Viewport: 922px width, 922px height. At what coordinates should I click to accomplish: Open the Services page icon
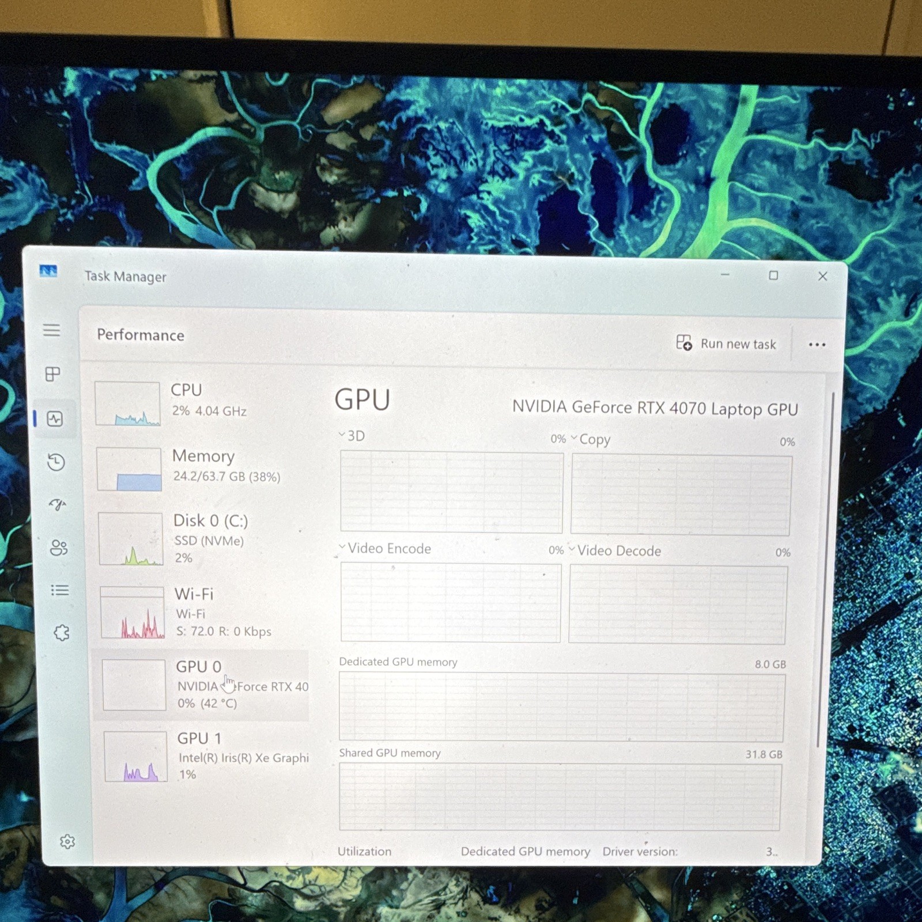click(x=62, y=633)
